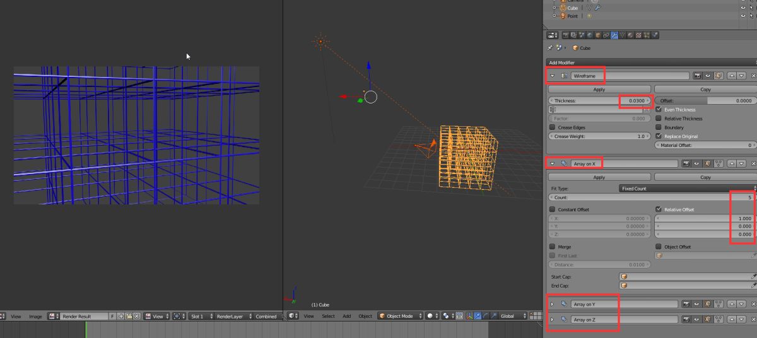The height and width of the screenshot is (338, 757).
Task: Expand the Array on Y modifier panel
Action: point(552,304)
